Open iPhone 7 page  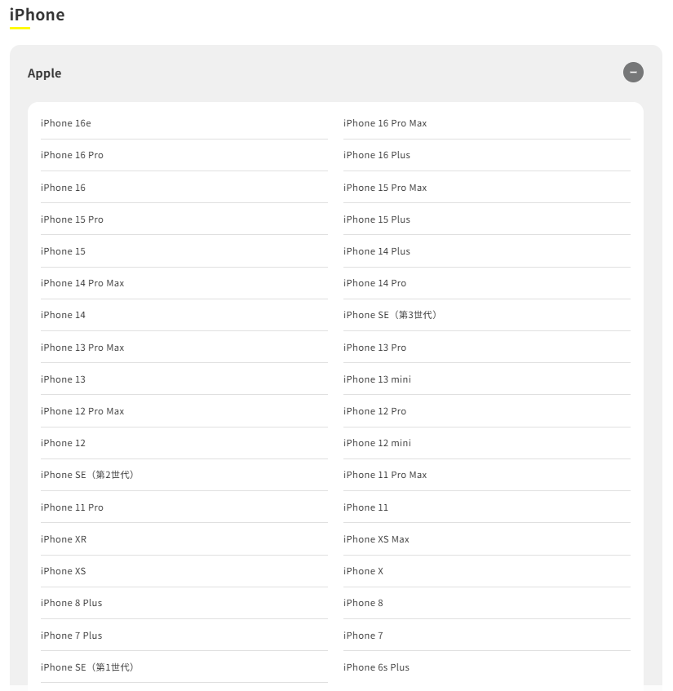point(363,636)
